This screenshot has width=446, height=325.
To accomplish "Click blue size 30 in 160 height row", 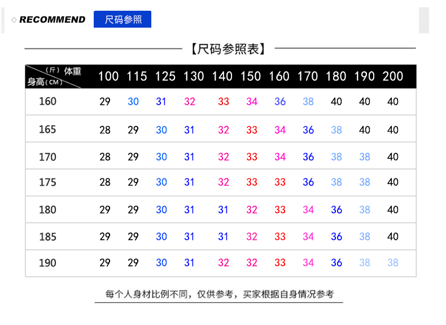I will pyautogui.click(x=133, y=102).
